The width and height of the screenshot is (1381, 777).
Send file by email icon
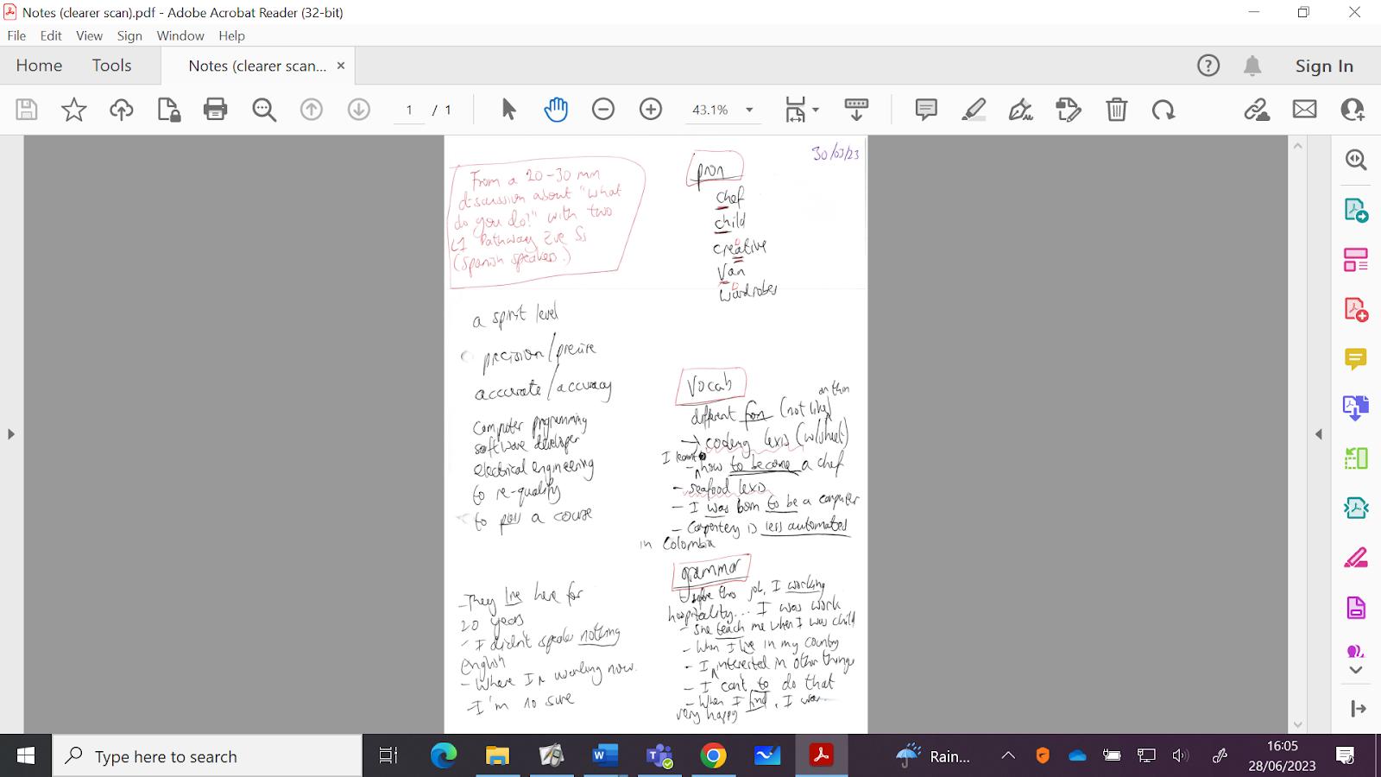point(1305,110)
